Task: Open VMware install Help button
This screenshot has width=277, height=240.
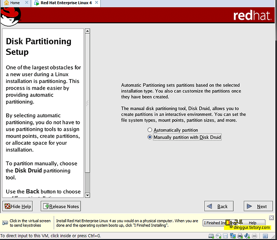Action: click(253, 223)
